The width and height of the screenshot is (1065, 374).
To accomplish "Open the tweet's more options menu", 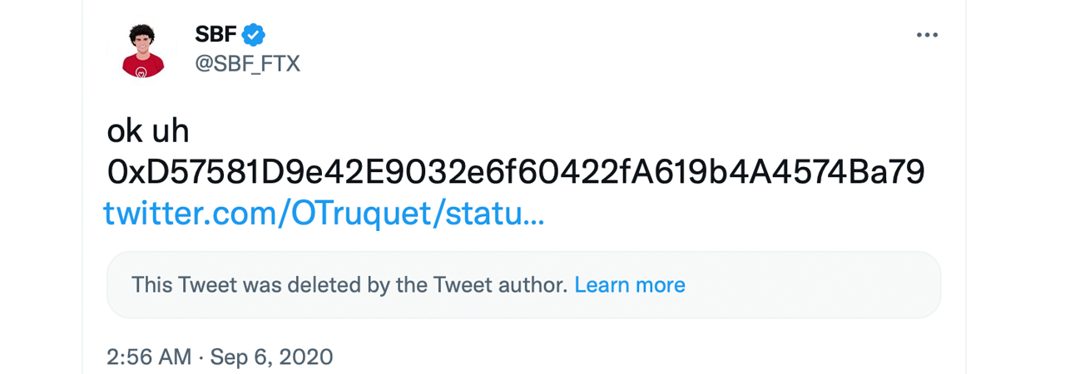I will 927,35.
